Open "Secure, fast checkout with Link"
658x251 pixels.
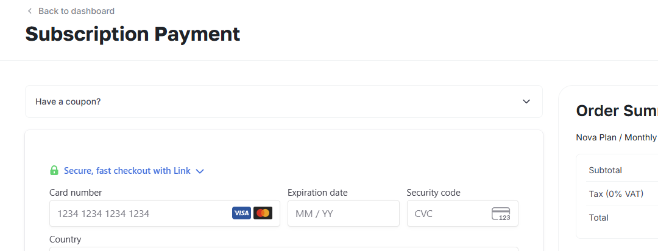click(127, 171)
